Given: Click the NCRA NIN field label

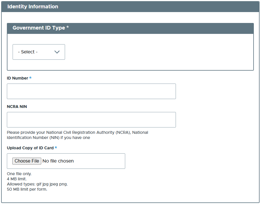Looking at the screenshot, I should [x=17, y=106].
